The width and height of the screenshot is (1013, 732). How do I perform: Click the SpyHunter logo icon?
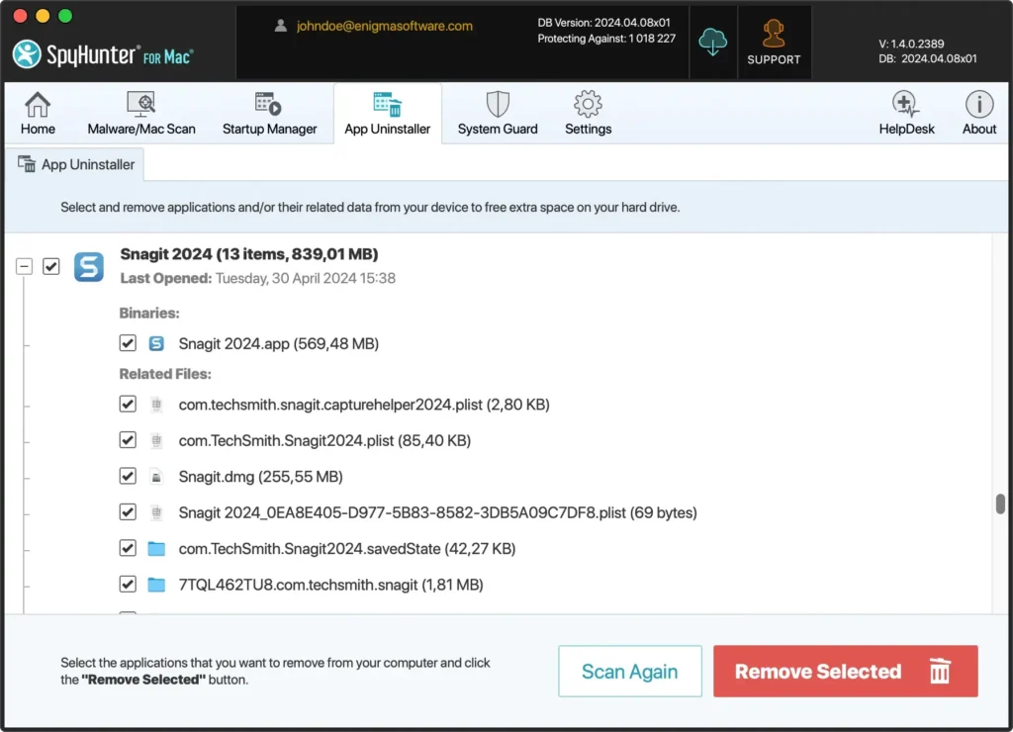click(27, 54)
